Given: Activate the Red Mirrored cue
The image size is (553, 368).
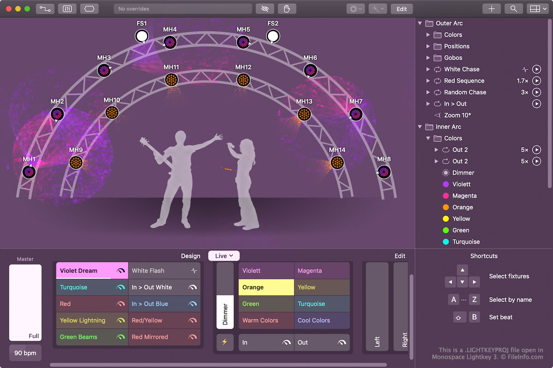Looking at the screenshot, I should point(165,337).
